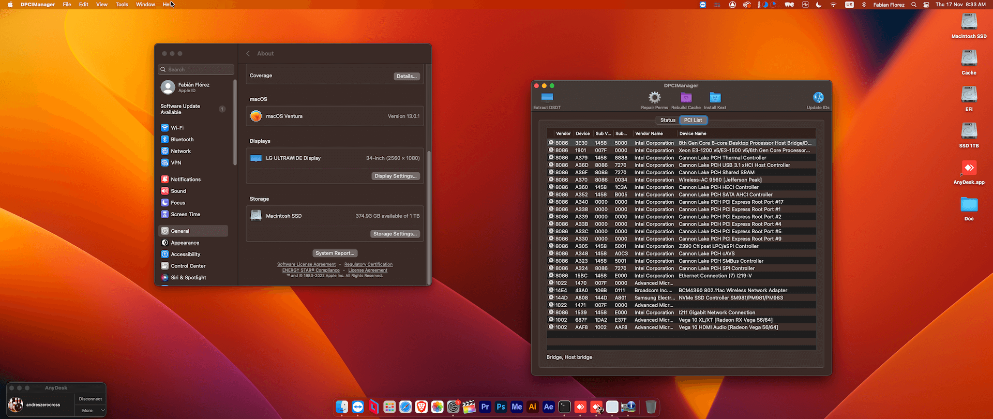
Task: Open Software License Agreement link
Action: tap(306, 264)
